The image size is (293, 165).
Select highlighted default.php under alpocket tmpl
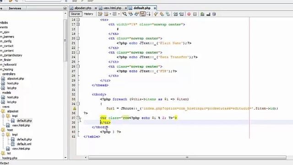coord(24,121)
